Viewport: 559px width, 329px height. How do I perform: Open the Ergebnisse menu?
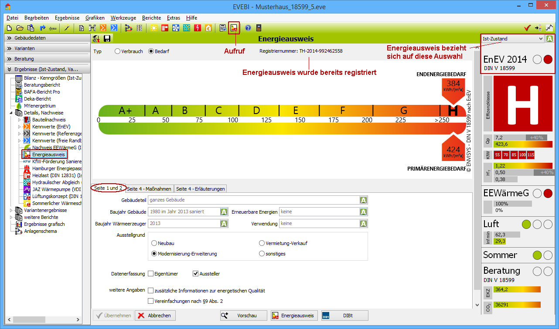67,18
